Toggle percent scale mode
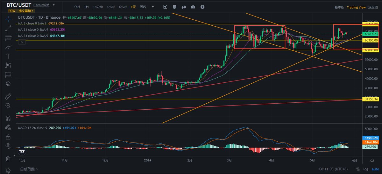Screen dimensions: 382x174 [358, 170]
